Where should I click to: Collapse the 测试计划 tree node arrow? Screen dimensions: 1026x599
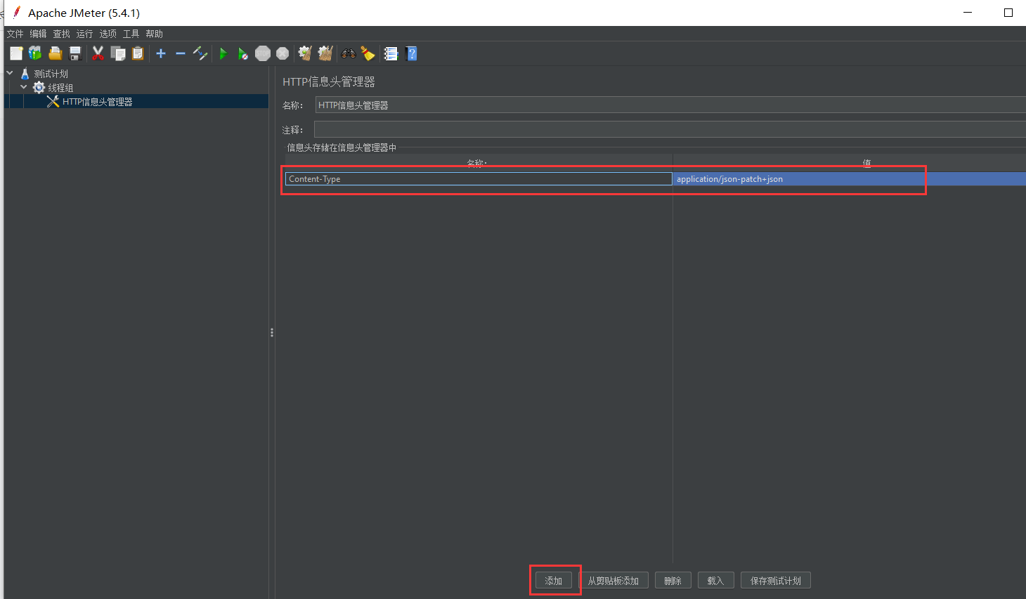(10, 73)
